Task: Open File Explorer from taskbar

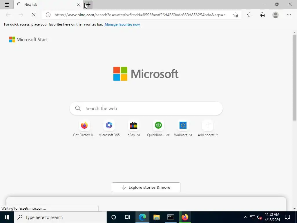Action: tap(156, 217)
